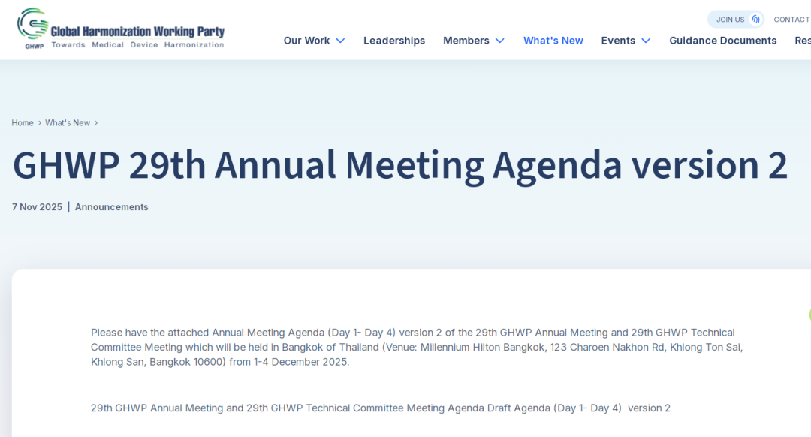Open the Draft Agenda version 2 attachment link

(x=380, y=408)
